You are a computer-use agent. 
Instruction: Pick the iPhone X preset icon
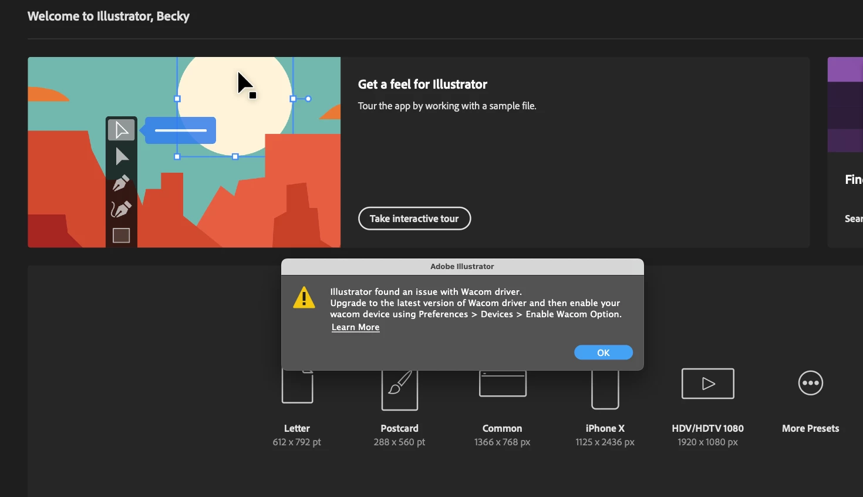tap(605, 389)
